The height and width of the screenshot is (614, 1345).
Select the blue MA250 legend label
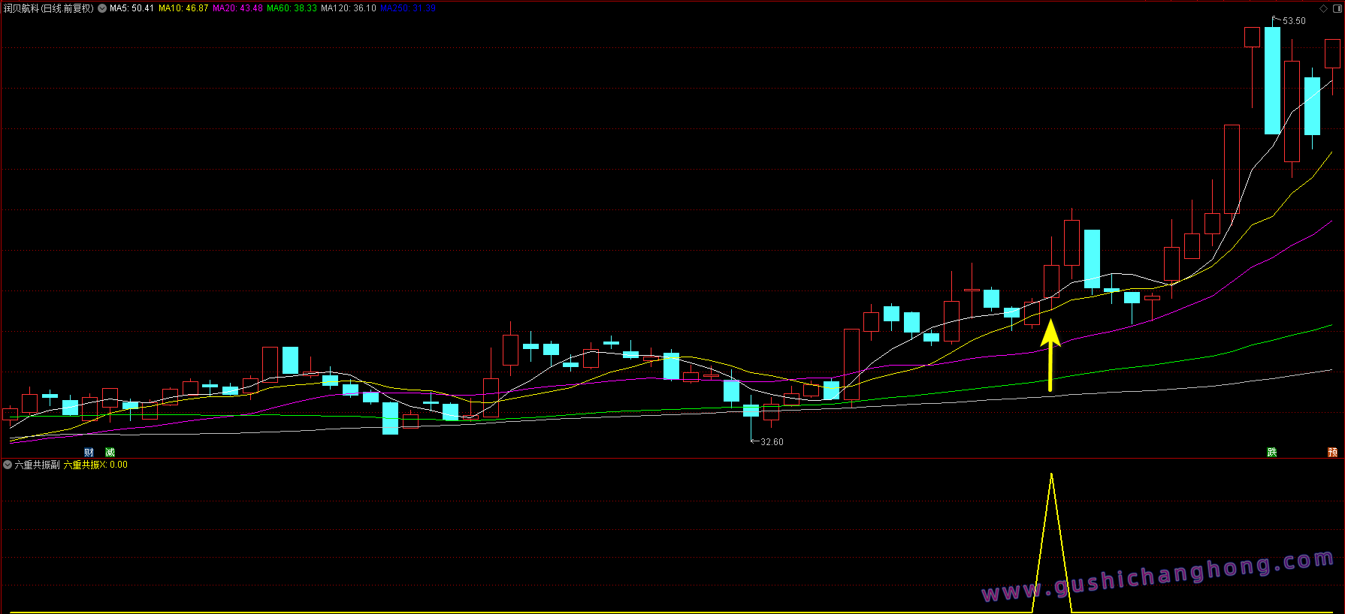pos(408,8)
